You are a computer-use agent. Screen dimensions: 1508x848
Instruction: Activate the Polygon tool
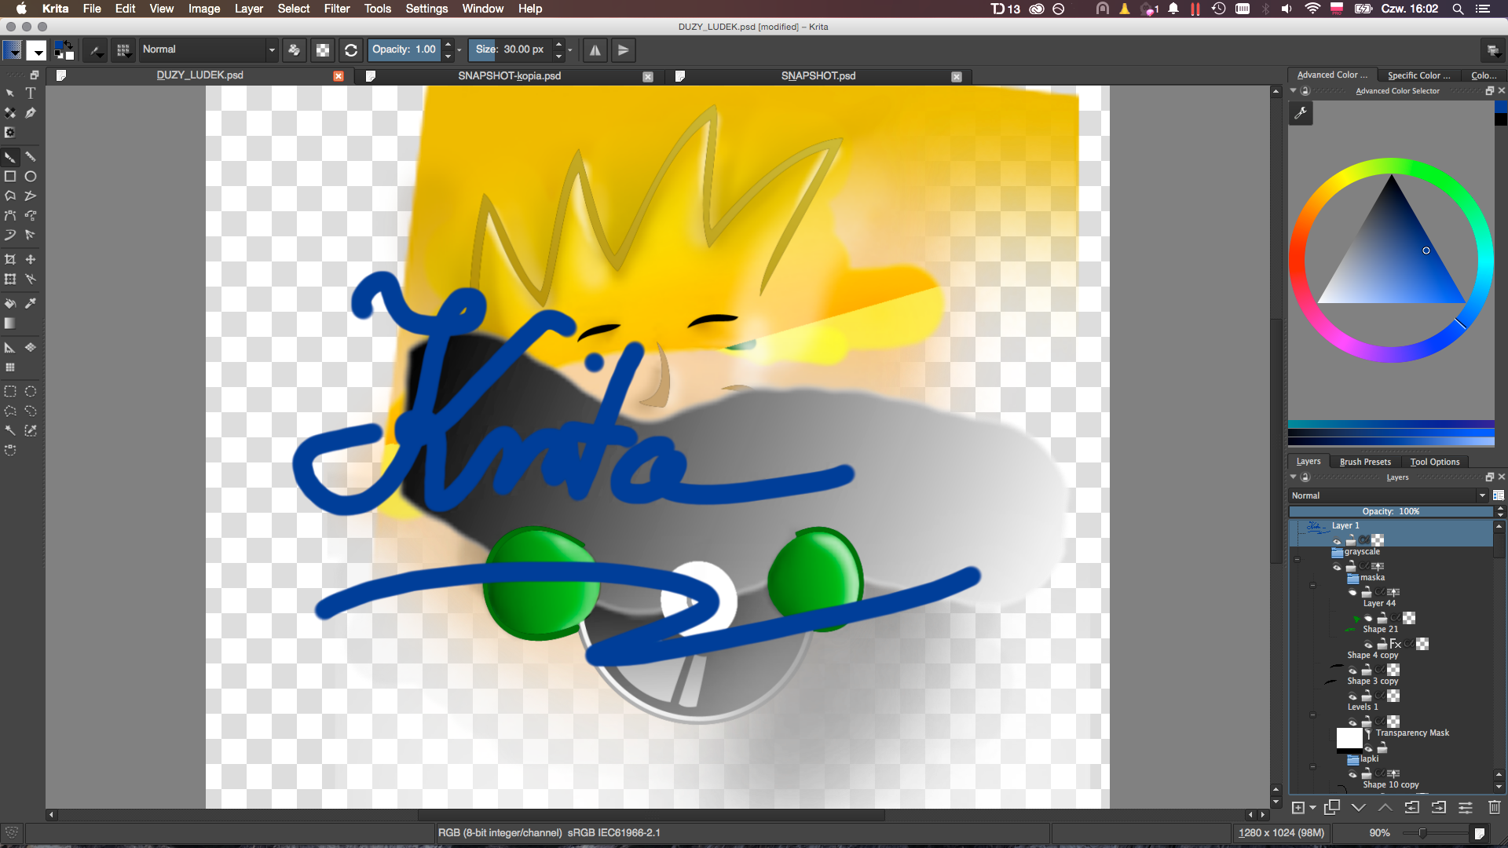tap(10, 196)
